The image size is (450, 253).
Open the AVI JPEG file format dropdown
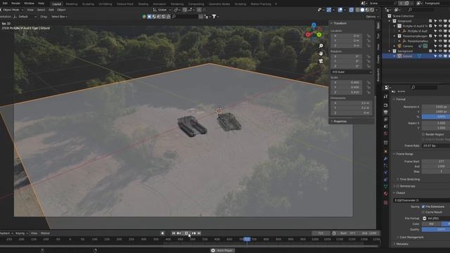click(436, 219)
